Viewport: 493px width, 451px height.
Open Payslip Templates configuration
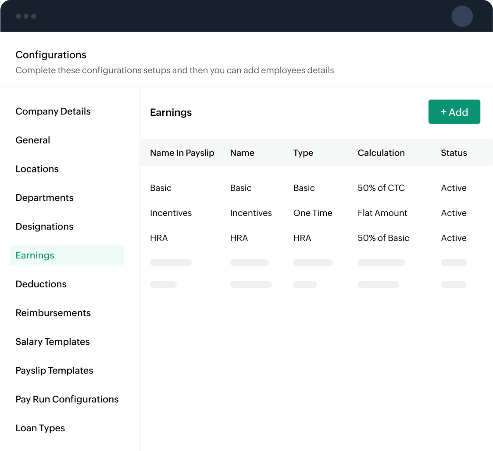click(54, 370)
